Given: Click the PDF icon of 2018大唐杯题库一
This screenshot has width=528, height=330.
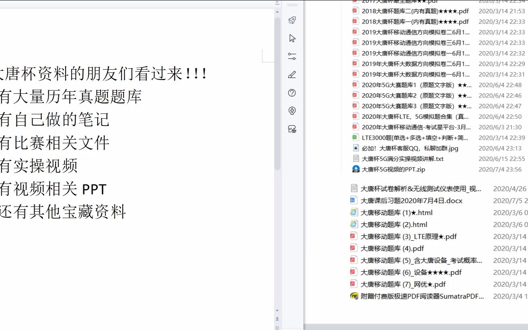Looking at the screenshot, I should (x=355, y=21).
